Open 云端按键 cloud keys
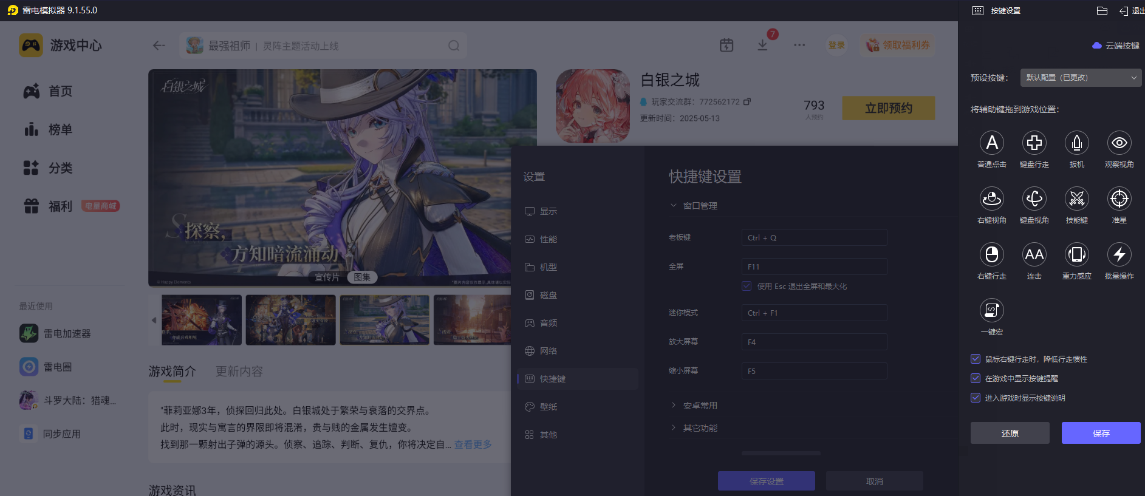The width and height of the screenshot is (1145, 496). [x=1116, y=46]
